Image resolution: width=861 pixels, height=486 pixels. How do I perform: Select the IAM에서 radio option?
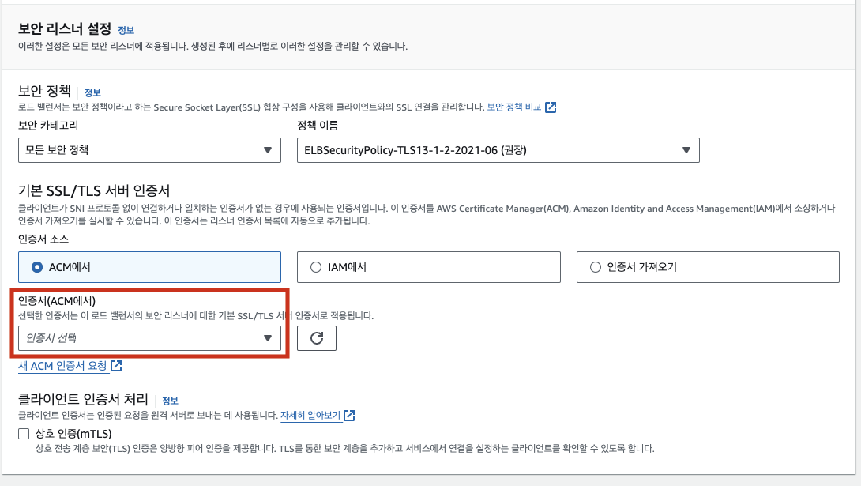tap(428, 267)
